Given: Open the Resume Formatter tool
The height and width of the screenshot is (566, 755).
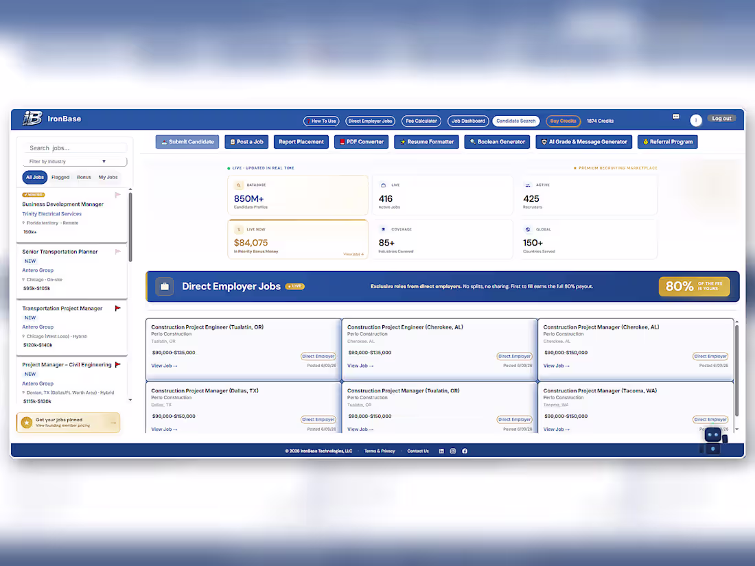Looking at the screenshot, I should point(426,142).
